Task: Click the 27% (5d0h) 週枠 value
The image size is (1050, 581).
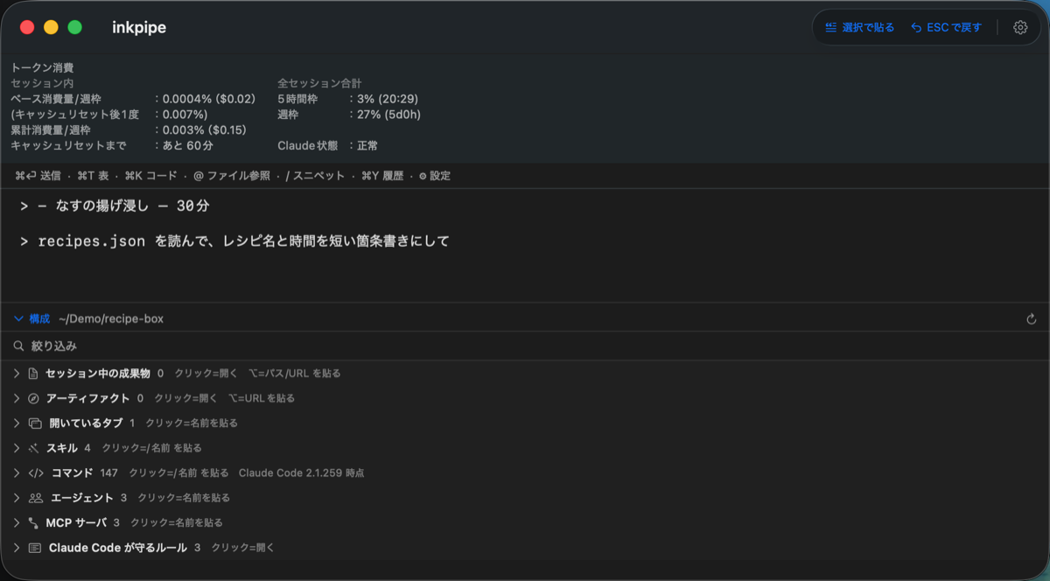Action: pos(388,115)
